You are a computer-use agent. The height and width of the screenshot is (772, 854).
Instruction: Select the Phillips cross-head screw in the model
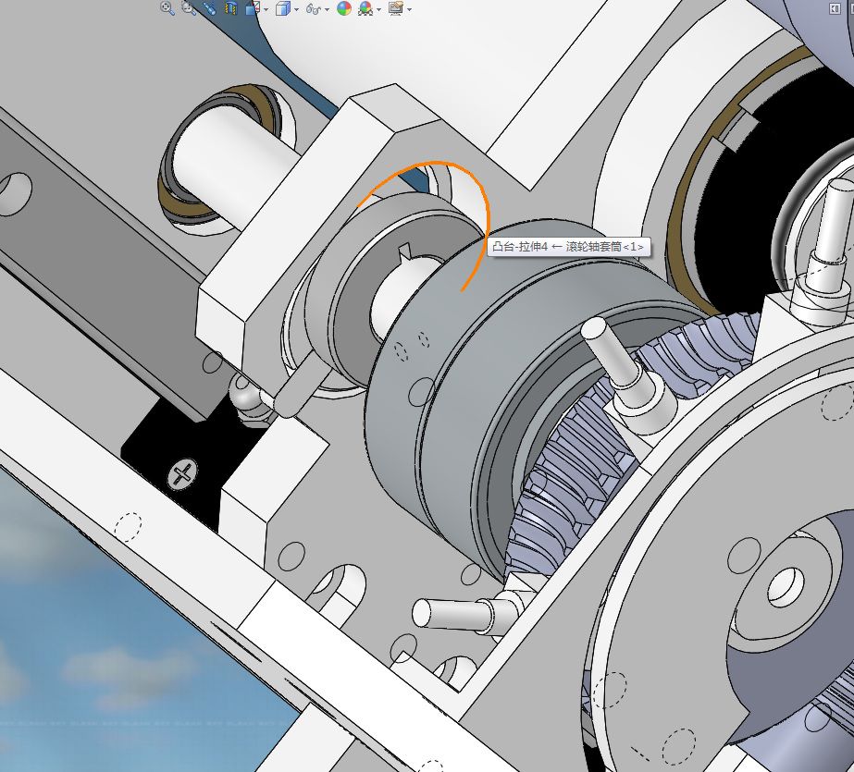[x=182, y=474]
